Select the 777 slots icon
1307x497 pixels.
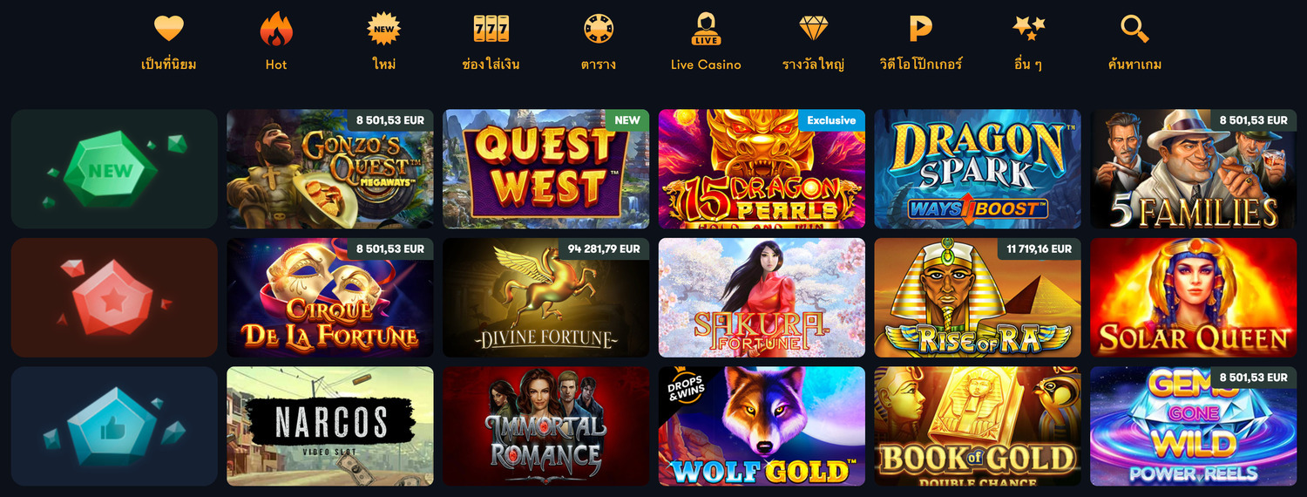click(491, 29)
